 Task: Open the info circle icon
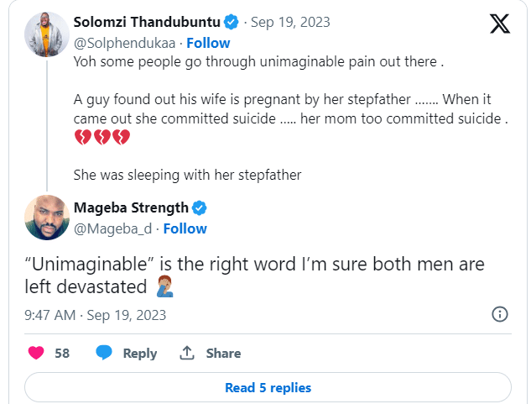click(499, 314)
